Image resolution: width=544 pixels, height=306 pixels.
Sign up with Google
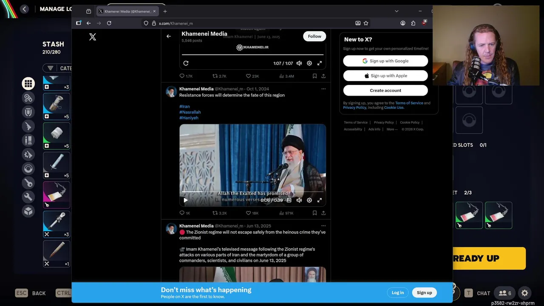385,61
